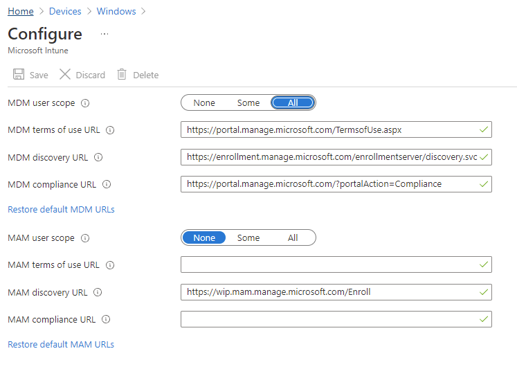Focus the MAM discovery URL field
The width and height of the screenshot is (517, 369).
pos(336,292)
